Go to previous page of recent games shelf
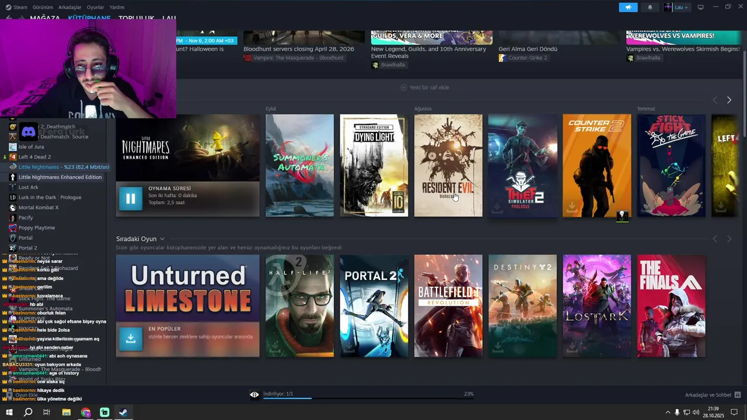 [x=715, y=100]
